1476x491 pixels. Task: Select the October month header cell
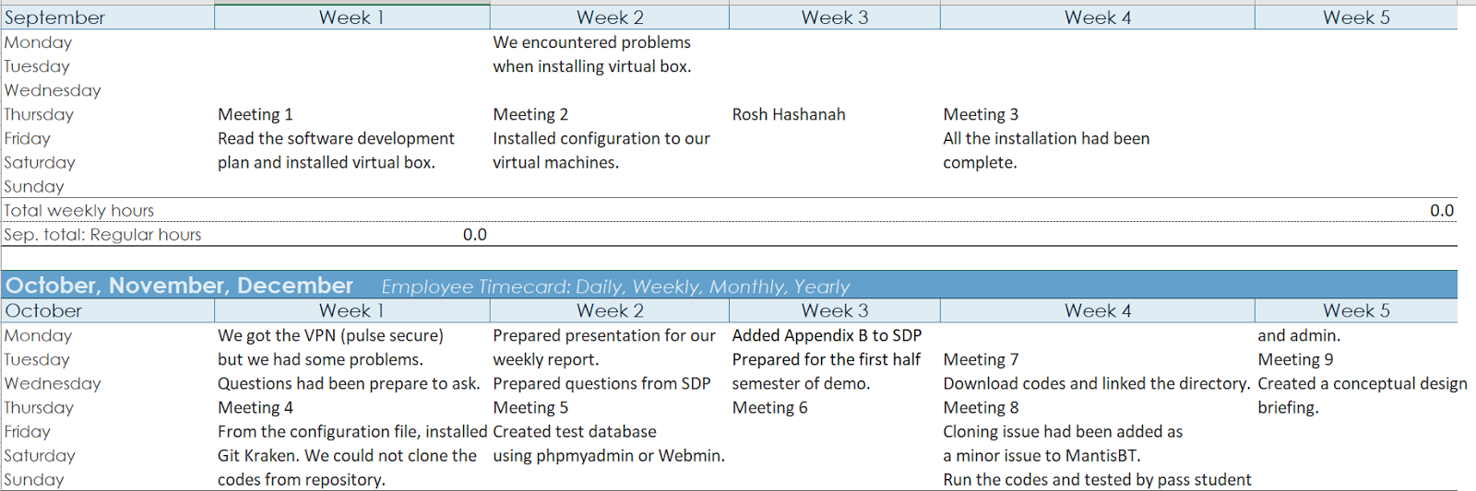pos(44,310)
